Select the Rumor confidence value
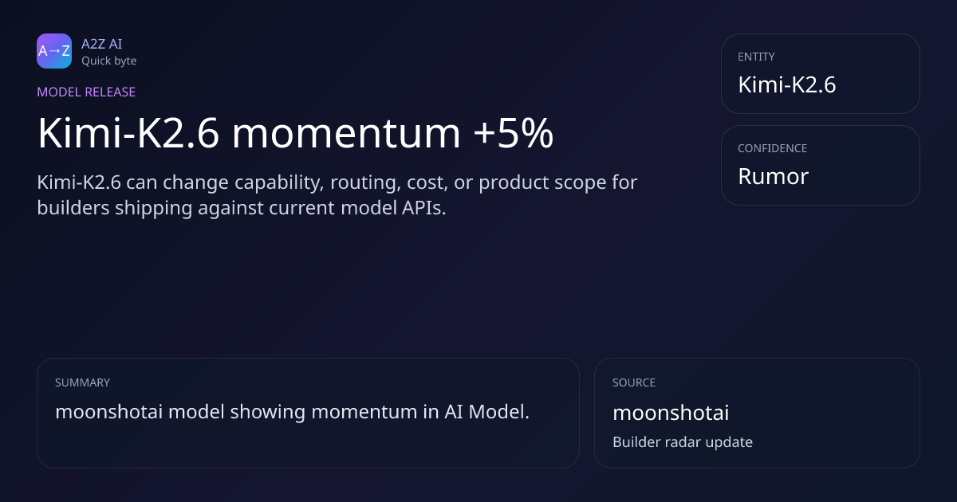Viewport: 957px width, 502px height. (x=773, y=176)
